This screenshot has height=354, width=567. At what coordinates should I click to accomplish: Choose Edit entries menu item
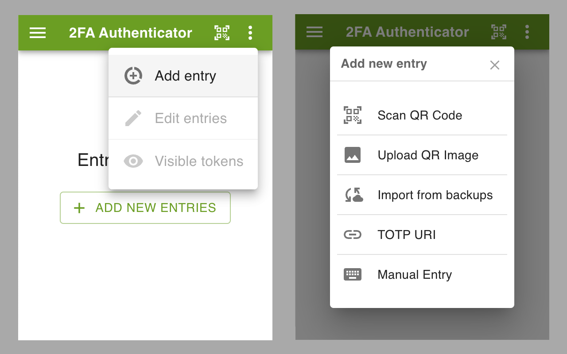(x=190, y=119)
